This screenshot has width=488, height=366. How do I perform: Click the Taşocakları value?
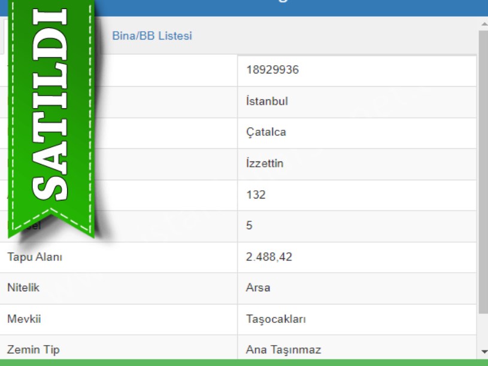click(x=276, y=319)
